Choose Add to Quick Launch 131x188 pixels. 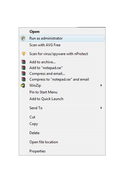tap(62, 99)
